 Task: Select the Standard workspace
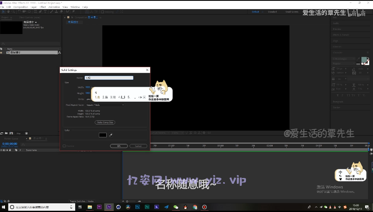click(272, 12)
